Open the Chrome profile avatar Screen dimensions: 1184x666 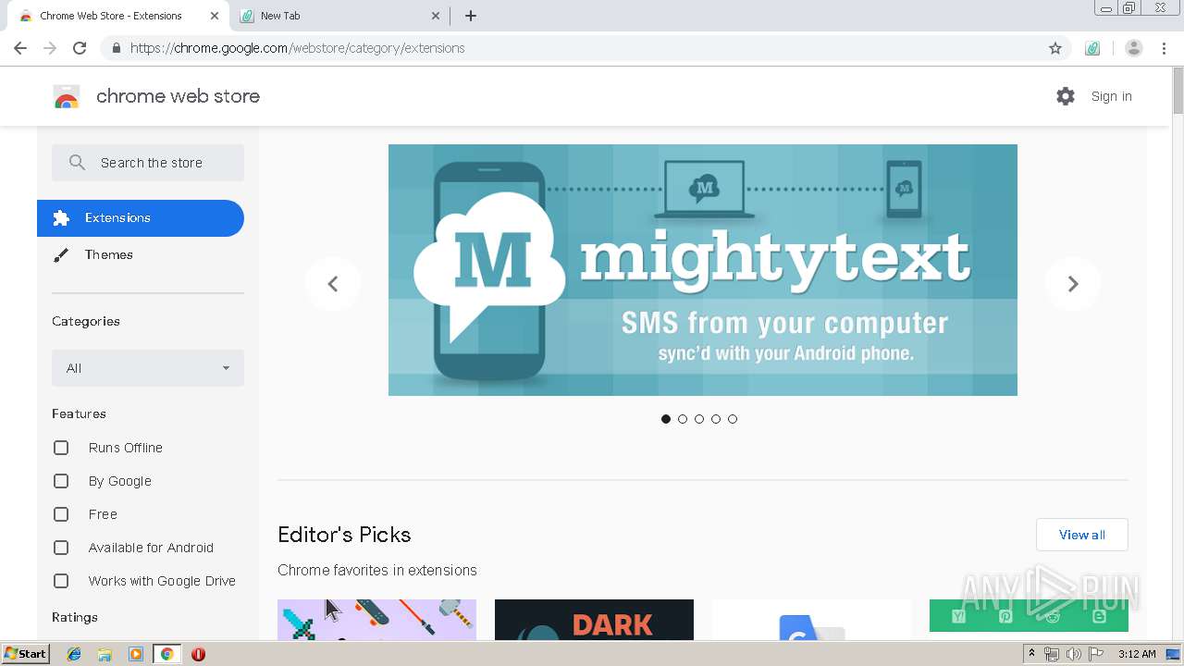click(x=1134, y=48)
